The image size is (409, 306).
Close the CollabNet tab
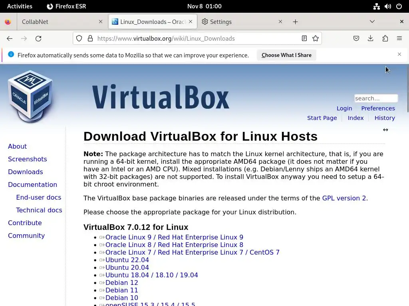(101, 22)
